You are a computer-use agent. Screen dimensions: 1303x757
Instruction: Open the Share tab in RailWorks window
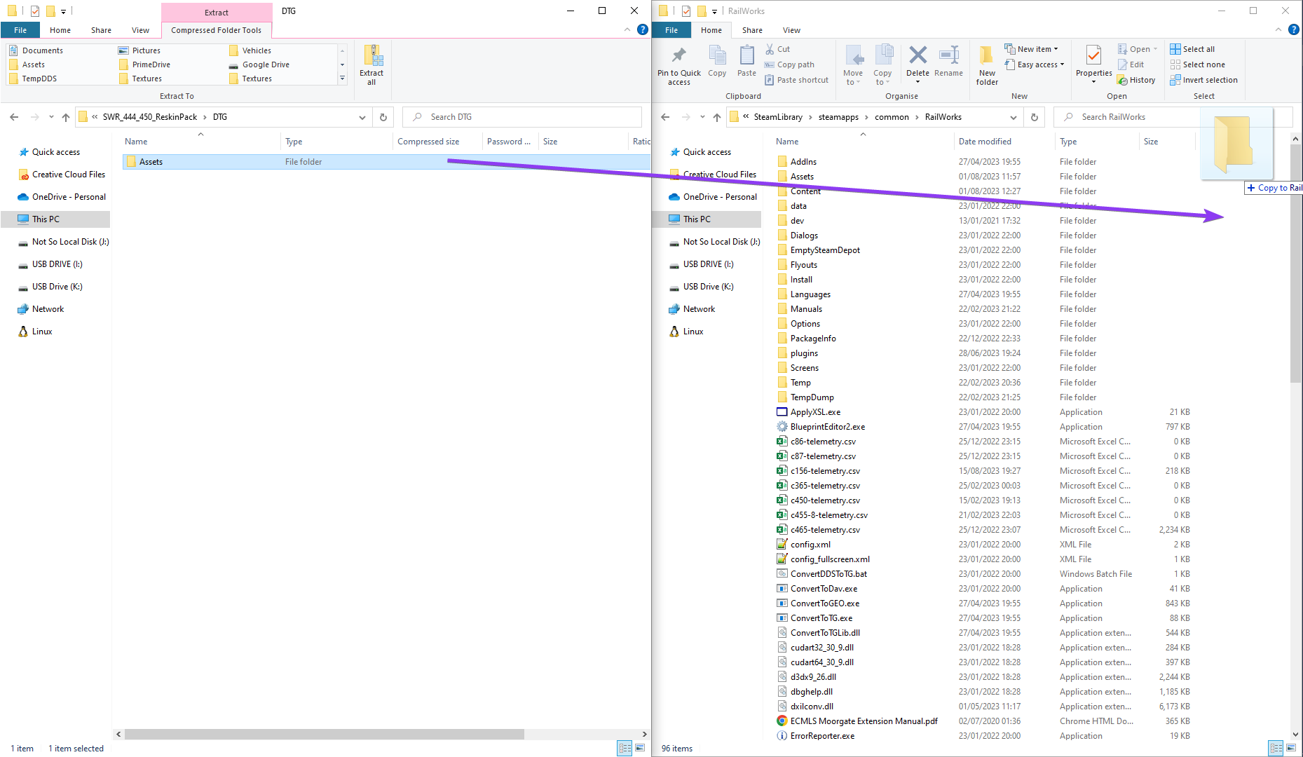coord(752,30)
